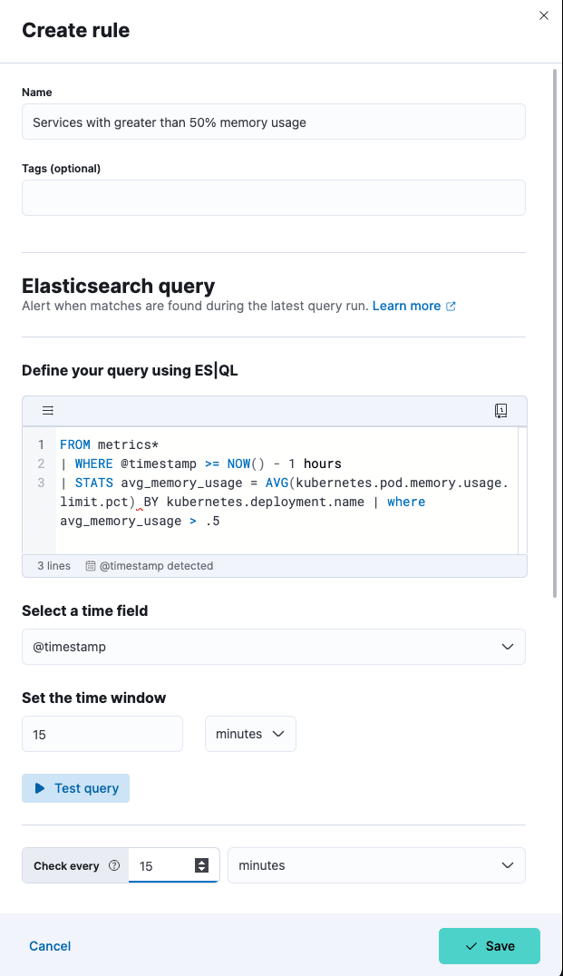Close the Create rule flyout
The height and width of the screenshot is (976, 563).
pyautogui.click(x=544, y=15)
